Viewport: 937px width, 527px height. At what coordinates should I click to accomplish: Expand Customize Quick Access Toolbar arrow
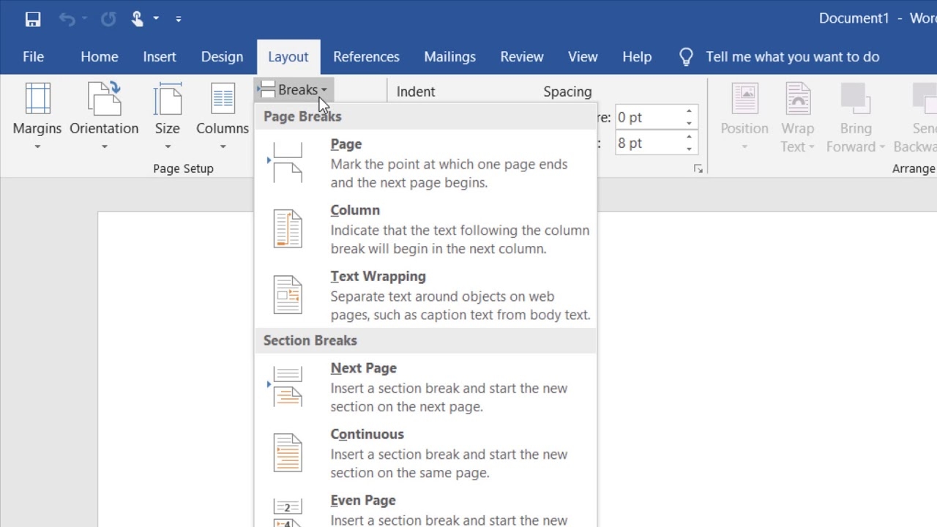(x=179, y=19)
